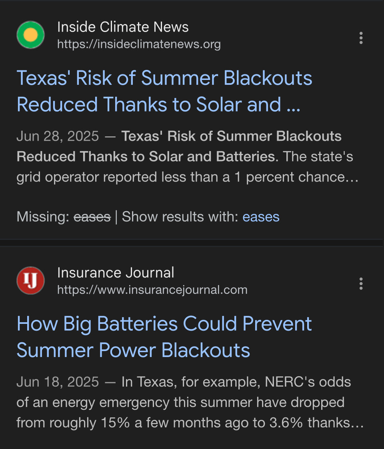
Task: Open three-dot menu for Insurance Journal result
Action: pyautogui.click(x=361, y=284)
